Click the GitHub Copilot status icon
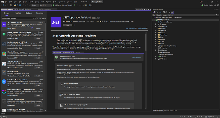 [202, 5]
